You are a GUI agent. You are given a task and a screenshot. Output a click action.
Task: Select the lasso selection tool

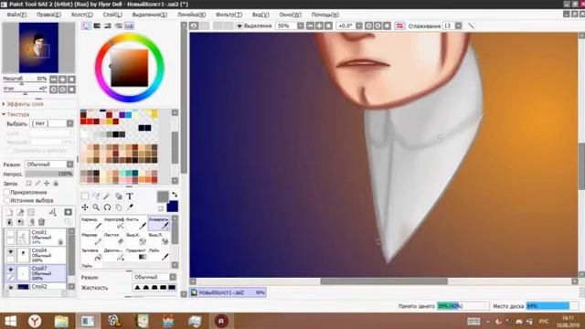[x=96, y=196]
